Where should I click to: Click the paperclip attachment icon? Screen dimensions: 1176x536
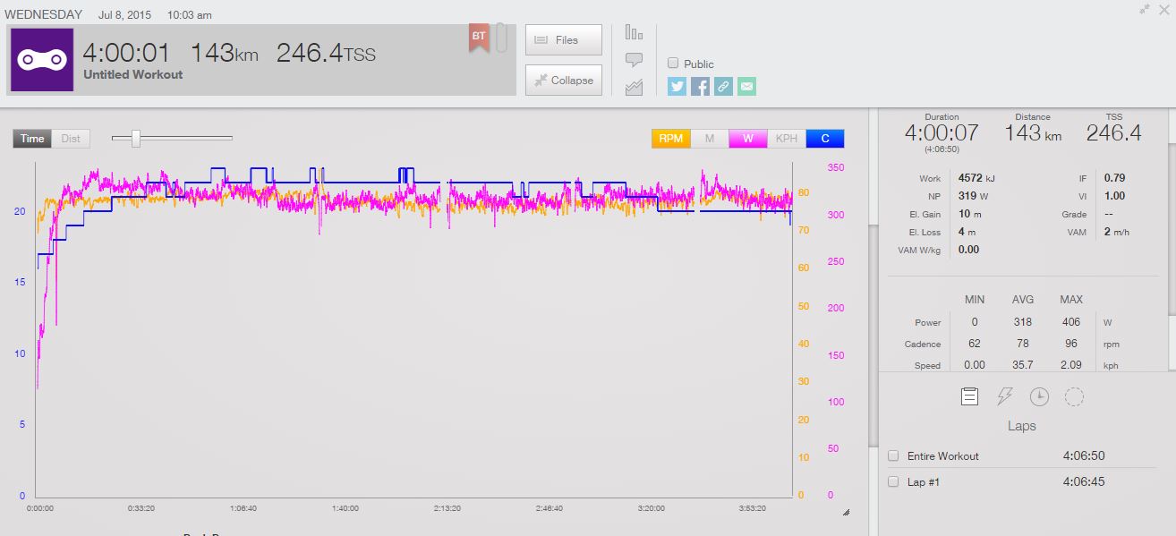coord(501,38)
